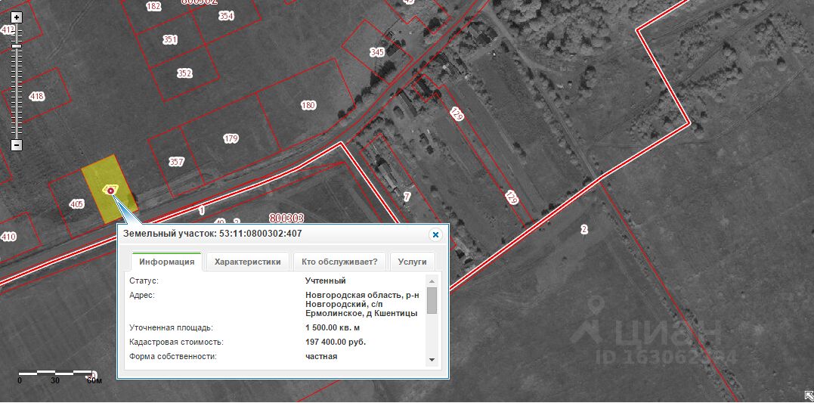This screenshot has width=814, height=403.
Task: Select parcel labeled 354
Action: pyautogui.click(x=226, y=16)
